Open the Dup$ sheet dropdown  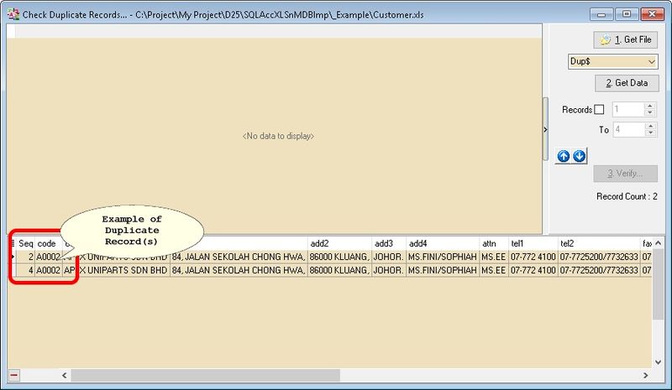click(652, 62)
